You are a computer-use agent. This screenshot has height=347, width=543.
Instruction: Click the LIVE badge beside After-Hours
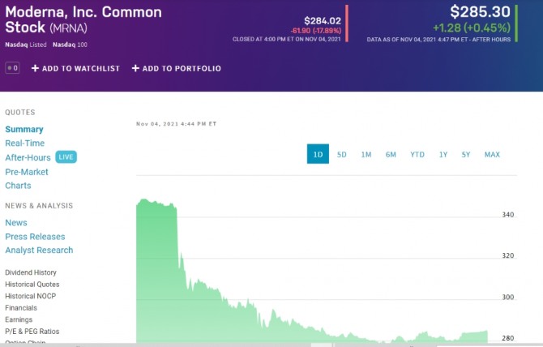click(x=66, y=157)
